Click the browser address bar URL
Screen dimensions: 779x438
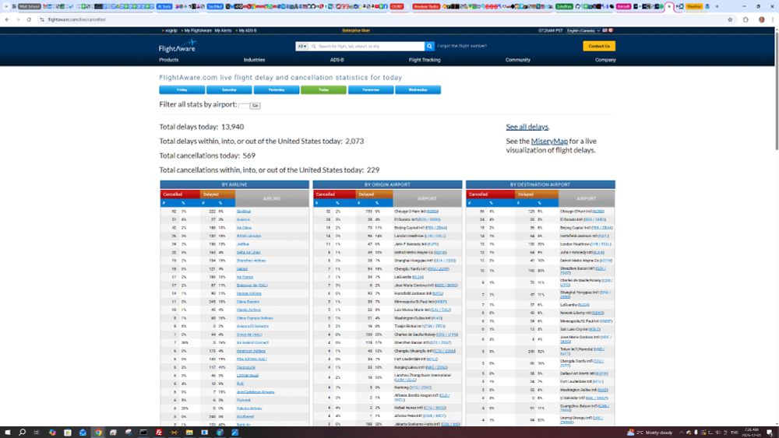tap(77, 19)
